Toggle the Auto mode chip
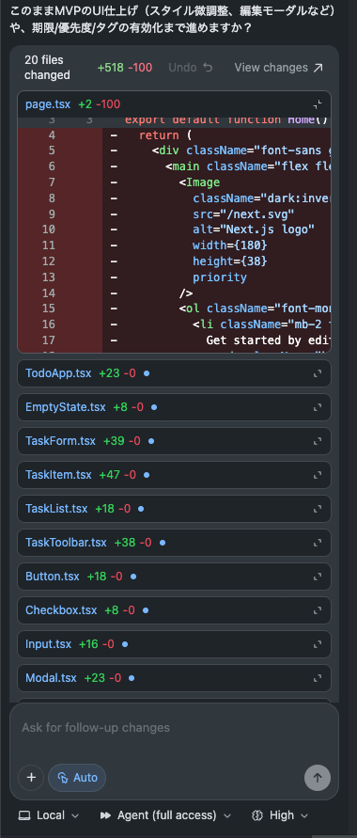Image resolution: width=357 pixels, height=838 pixels. coord(77,778)
